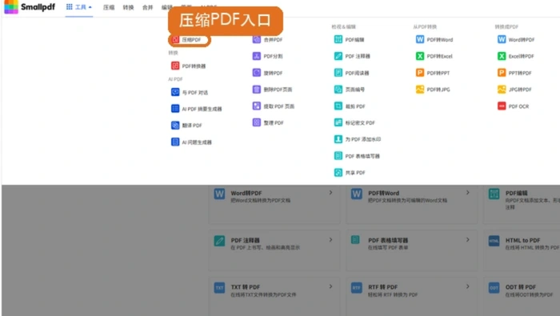Select Excel转PDF in the tools menu
The height and width of the screenshot is (316, 560).
(x=516, y=56)
